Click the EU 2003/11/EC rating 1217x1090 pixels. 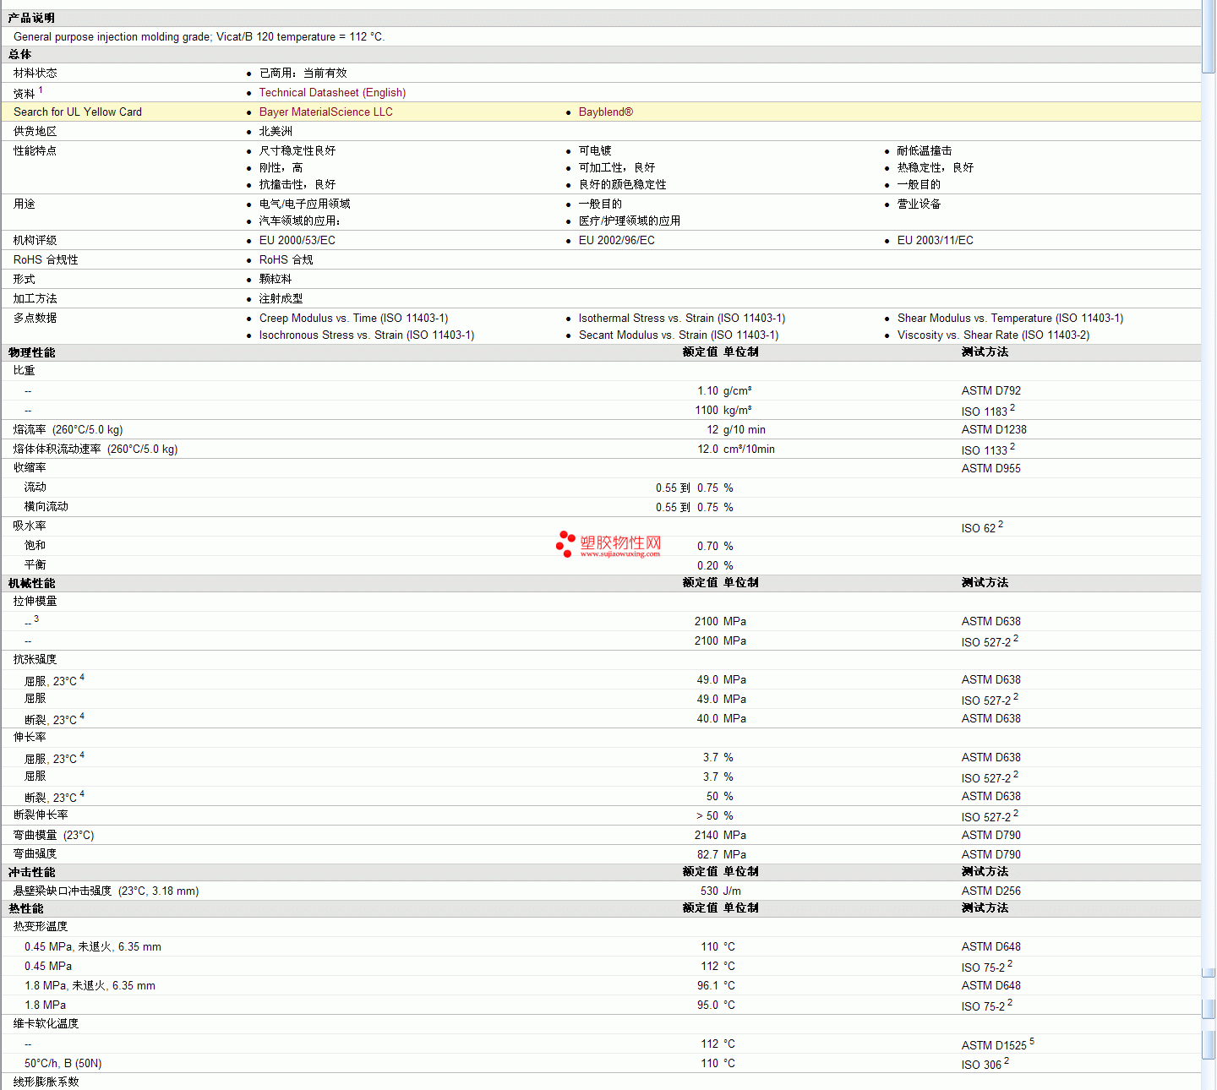click(936, 241)
